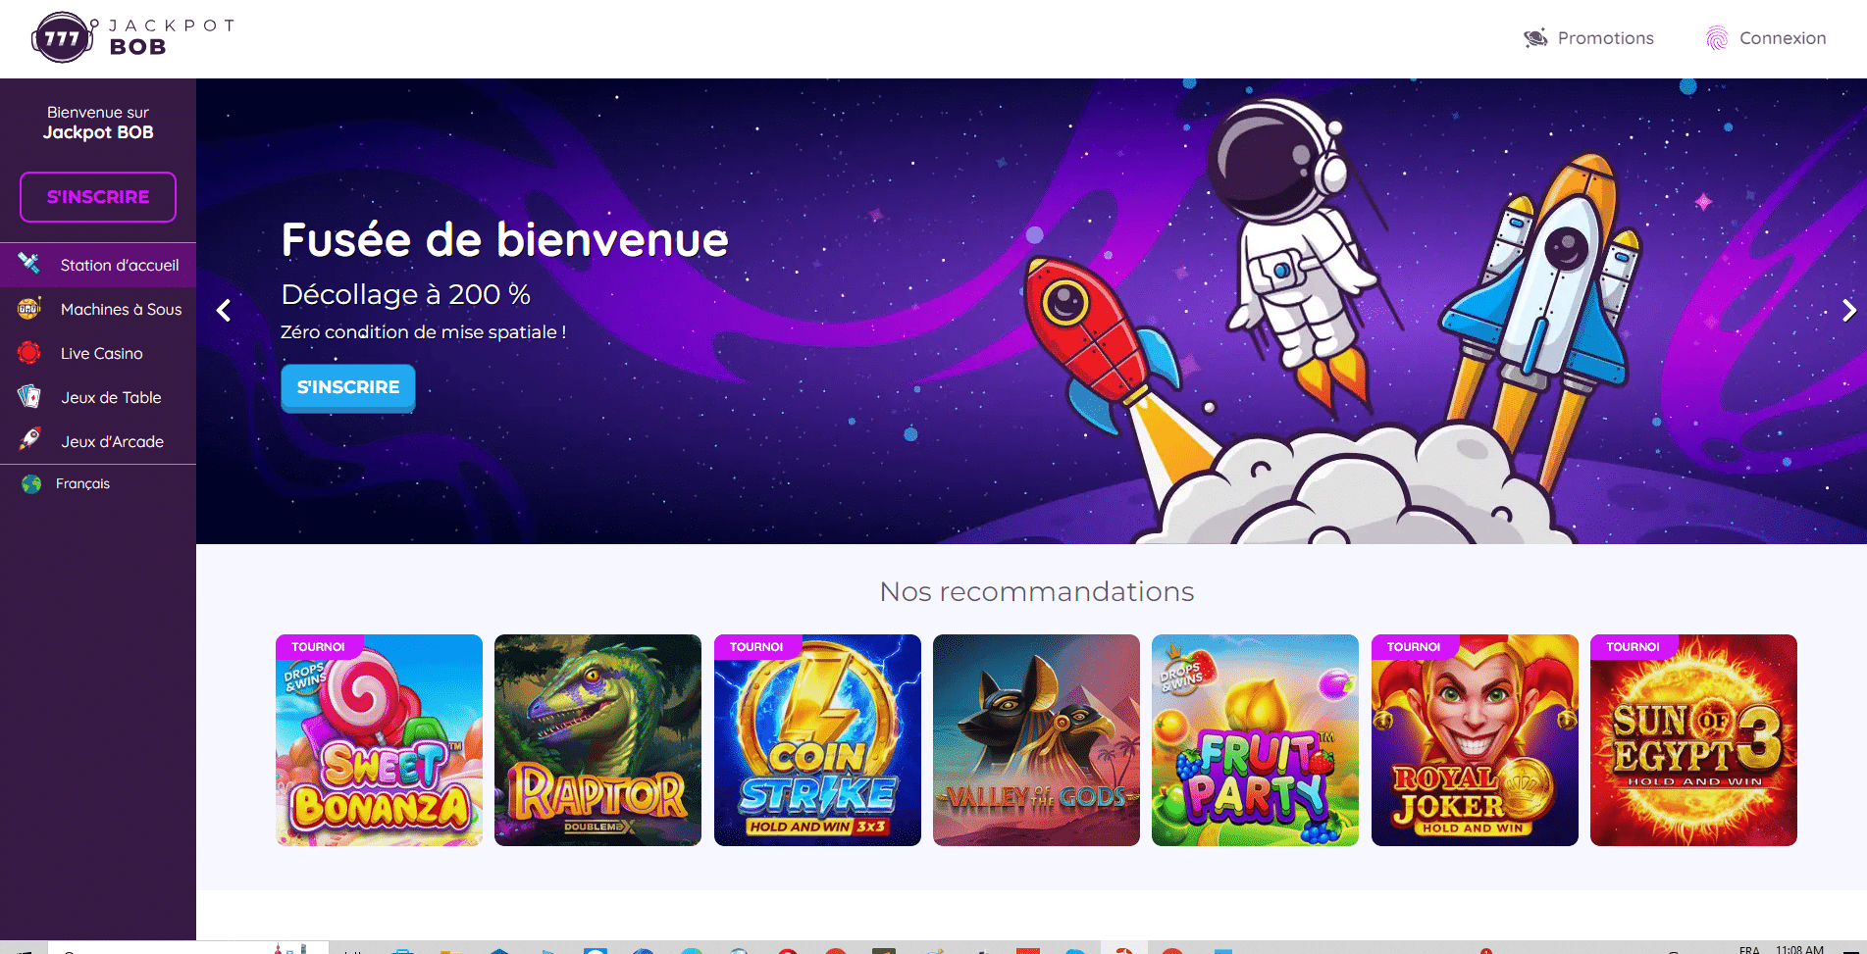Image resolution: width=1867 pixels, height=954 pixels.
Task: Show the previous banner slide
Action: [x=224, y=311]
